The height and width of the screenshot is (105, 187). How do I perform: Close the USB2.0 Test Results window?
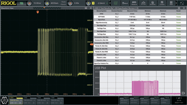(x=184, y=8)
